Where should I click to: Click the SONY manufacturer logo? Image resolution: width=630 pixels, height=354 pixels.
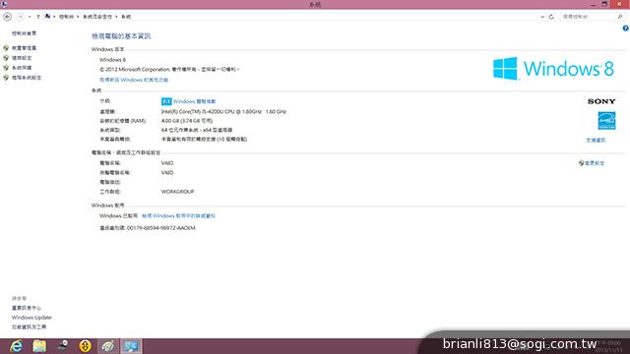pyautogui.click(x=601, y=101)
